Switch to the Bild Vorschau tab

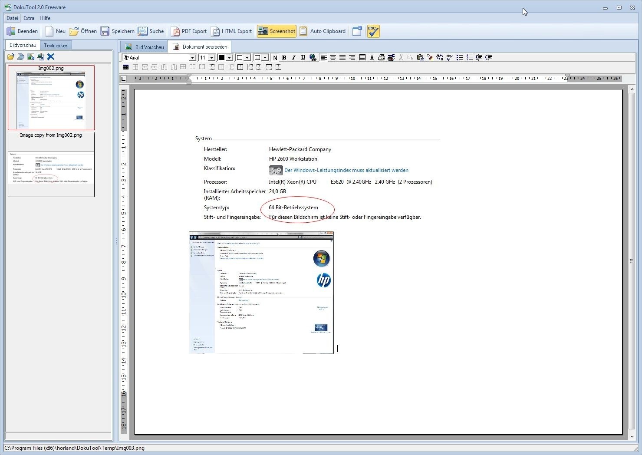tap(145, 47)
